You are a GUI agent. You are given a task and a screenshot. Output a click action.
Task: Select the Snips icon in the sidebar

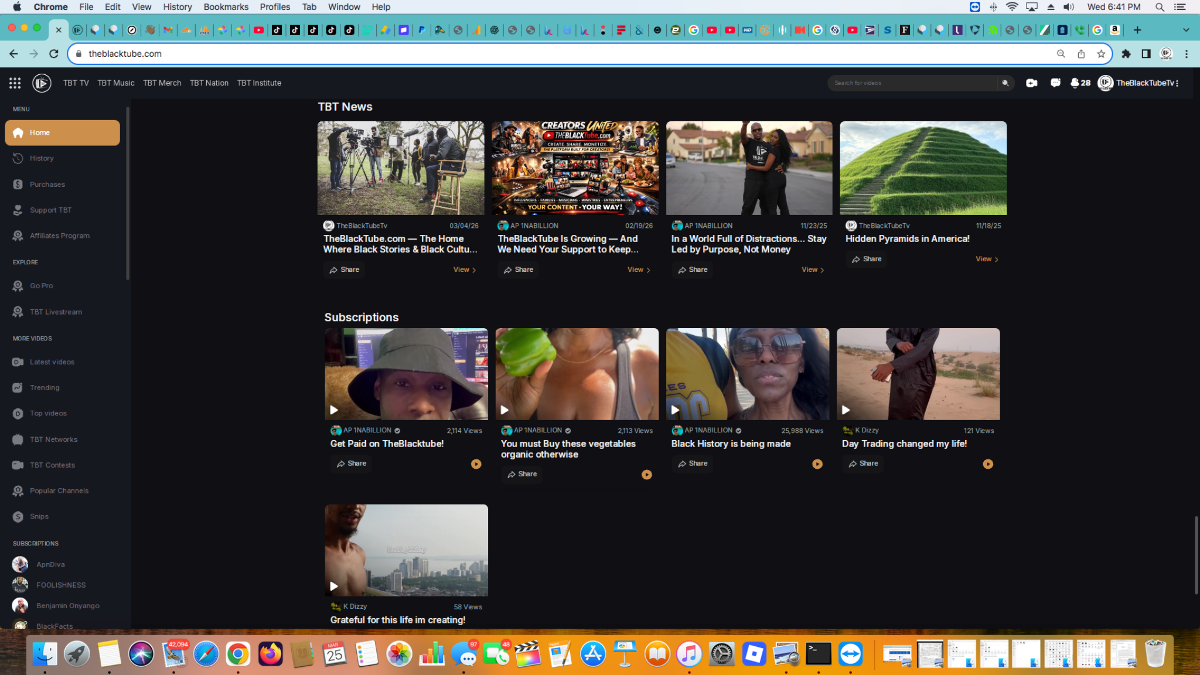[x=18, y=516]
